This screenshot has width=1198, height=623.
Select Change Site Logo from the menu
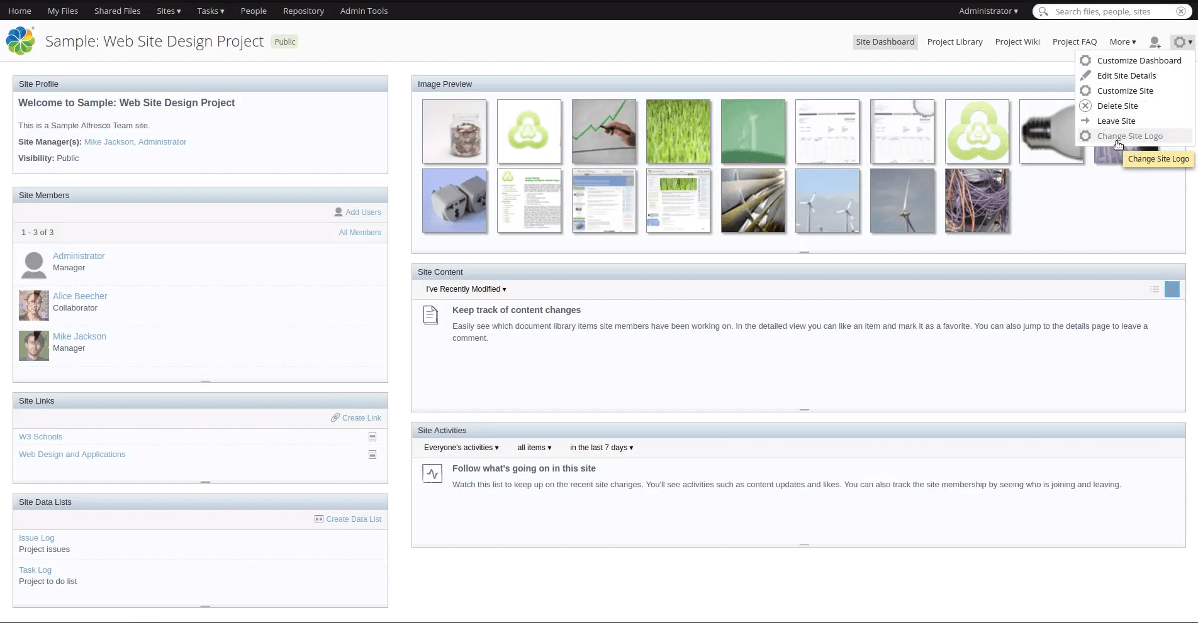point(1129,136)
